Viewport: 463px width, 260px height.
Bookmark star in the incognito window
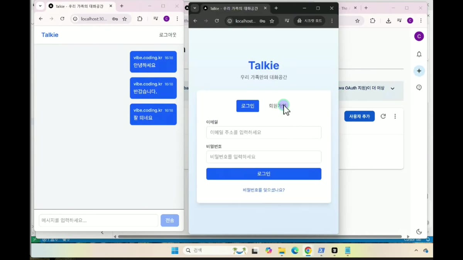pos(272,21)
